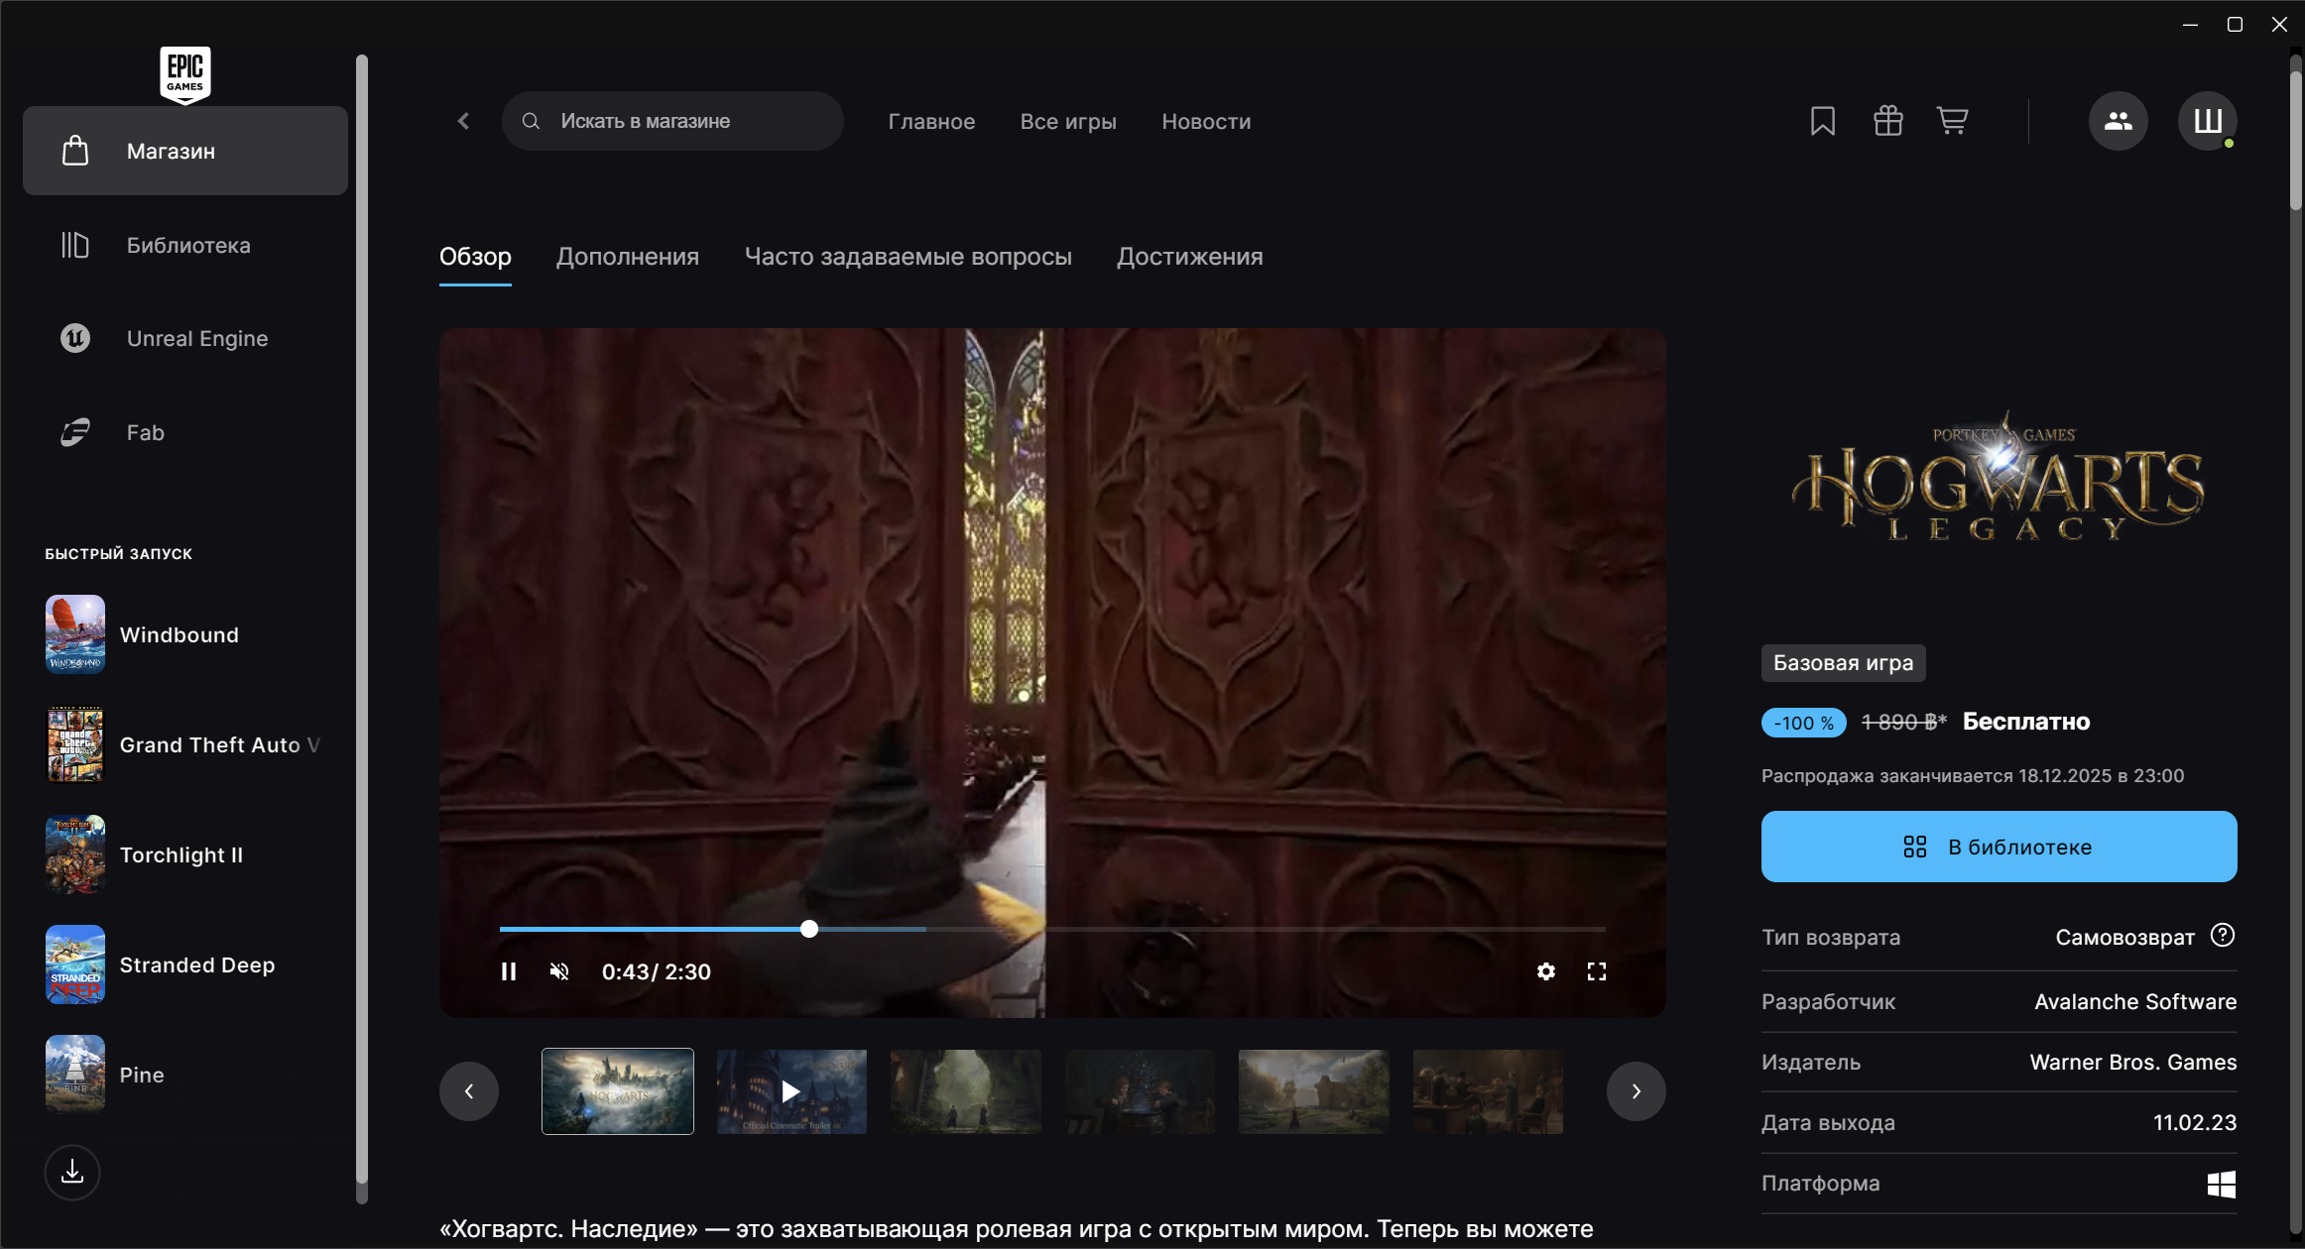Screen dimensions: 2305x1249
Task: Show previous media thumbnails
Action: click(x=469, y=1091)
